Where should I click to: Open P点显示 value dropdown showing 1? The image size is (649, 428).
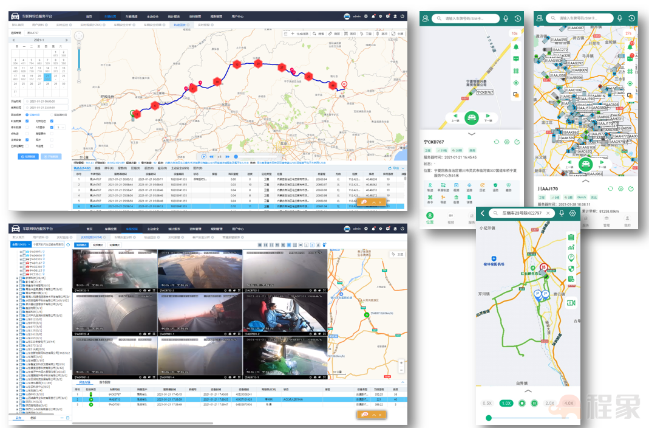point(61,127)
